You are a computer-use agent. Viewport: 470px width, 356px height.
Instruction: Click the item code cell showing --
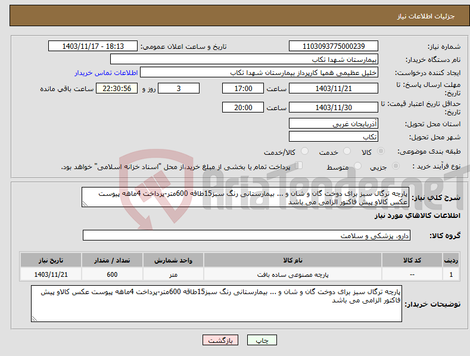(x=412, y=274)
